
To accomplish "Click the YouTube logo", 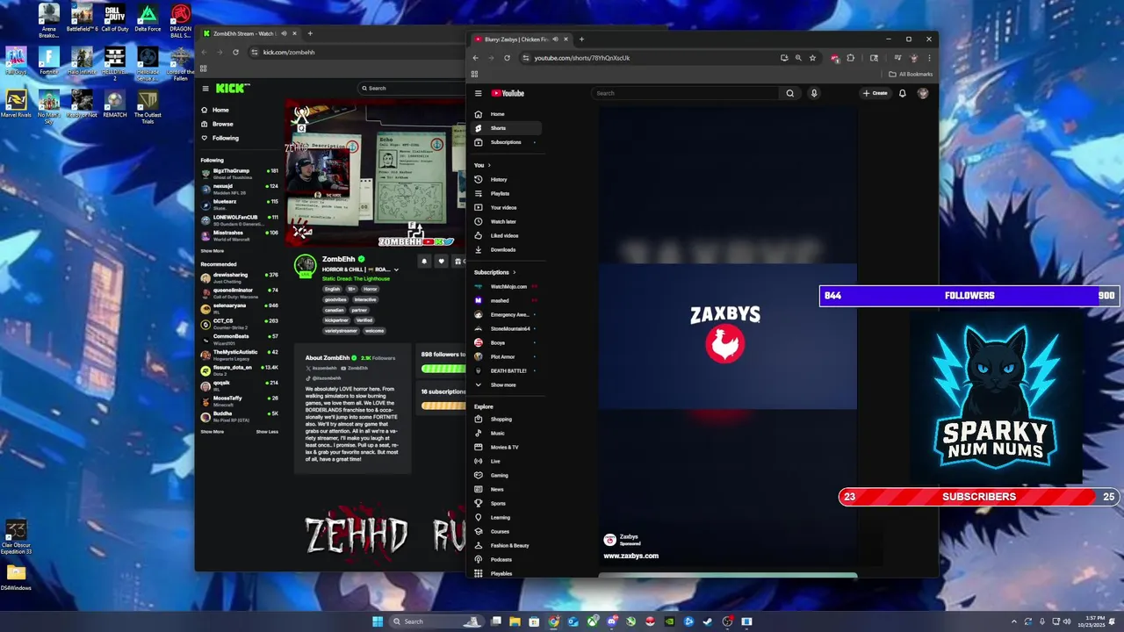I will click(x=508, y=93).
